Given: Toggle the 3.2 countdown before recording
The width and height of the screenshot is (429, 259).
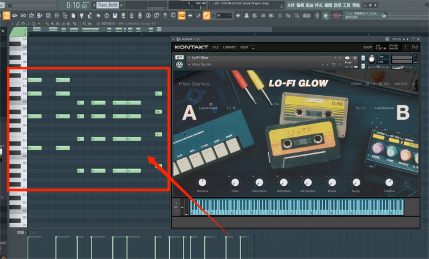Looking at the screenshot, I should click(6, 16).
